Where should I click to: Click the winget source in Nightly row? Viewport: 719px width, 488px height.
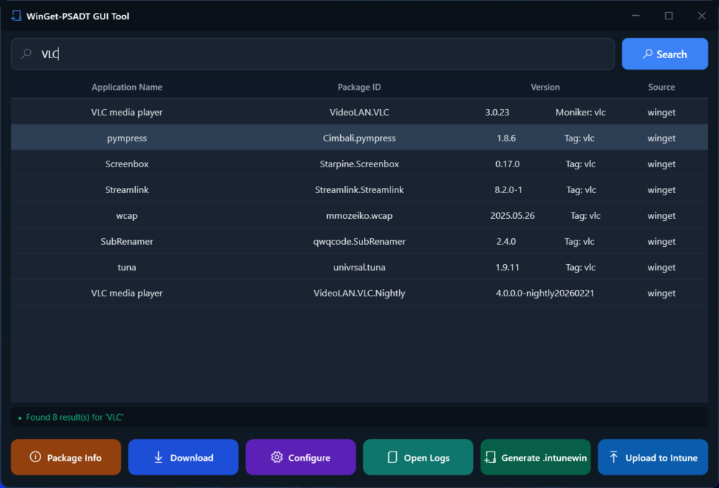coord(661,293)
